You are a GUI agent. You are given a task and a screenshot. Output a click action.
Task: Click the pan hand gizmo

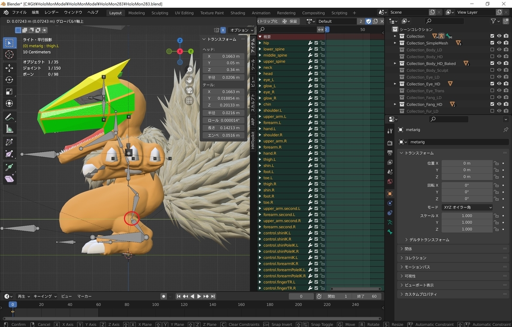(189, 80)
